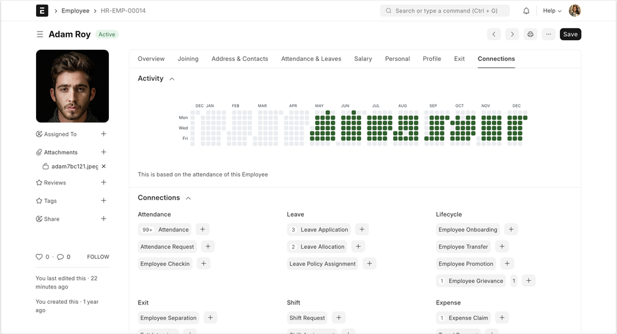
Task: Like this document with heart icon
Action: click(39, 257)
